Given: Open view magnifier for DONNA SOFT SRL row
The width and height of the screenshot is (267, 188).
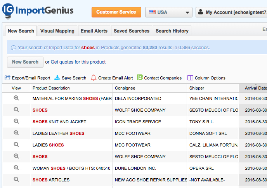Looking at the screenshot, I should [x=16, y=133].
